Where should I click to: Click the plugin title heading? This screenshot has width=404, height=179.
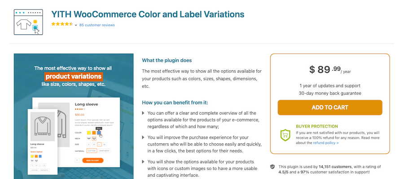click(148, 14)
